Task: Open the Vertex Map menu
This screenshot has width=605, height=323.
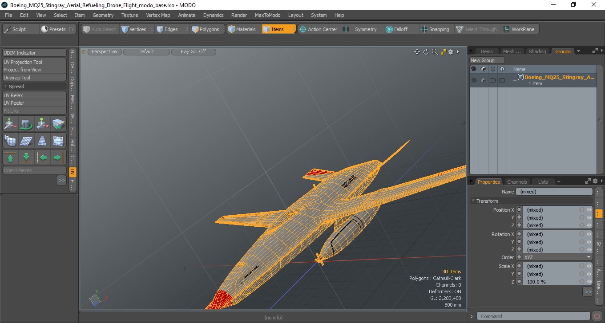Action: point(158,15)
